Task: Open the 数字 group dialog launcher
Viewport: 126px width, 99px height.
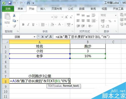Action: click(x=116, y=31)
